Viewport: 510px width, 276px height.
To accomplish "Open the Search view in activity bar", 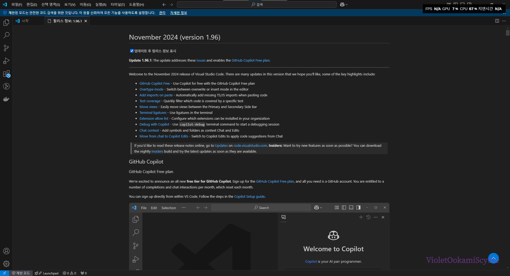I will click(x=6, y=35).
